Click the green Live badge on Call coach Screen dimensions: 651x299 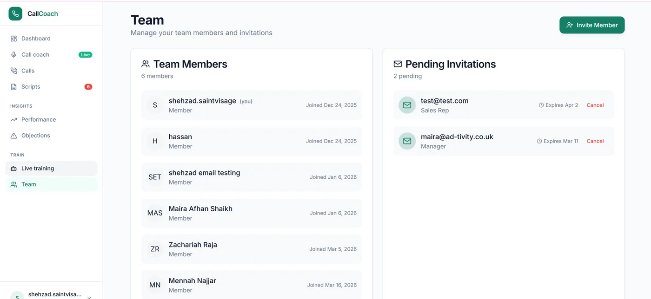86,55
